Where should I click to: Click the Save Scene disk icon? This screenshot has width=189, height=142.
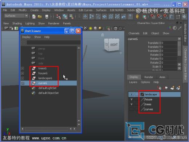pyautogui.click(x=47, y=17)
